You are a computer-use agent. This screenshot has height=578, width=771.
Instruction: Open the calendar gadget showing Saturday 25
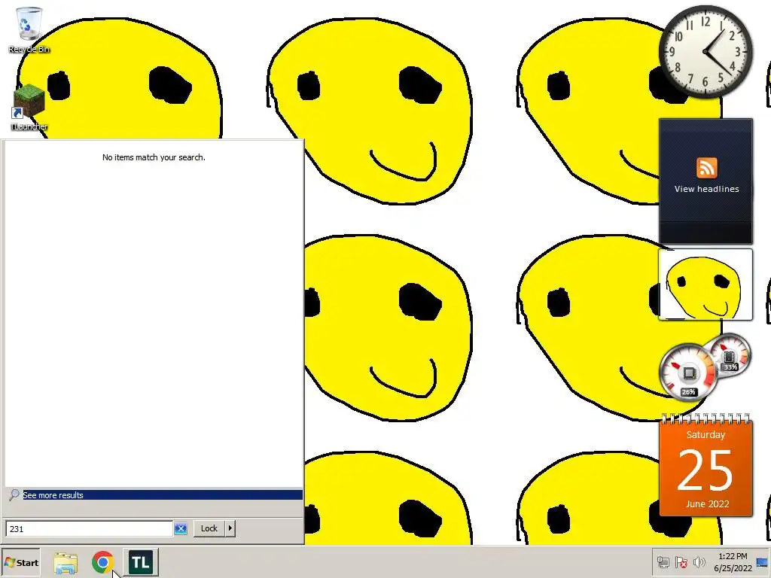click(x=705, y=466)
